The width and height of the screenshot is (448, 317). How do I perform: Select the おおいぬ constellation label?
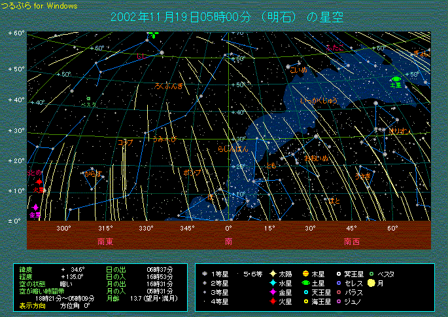pyautogui.click(x=317, y=158)
